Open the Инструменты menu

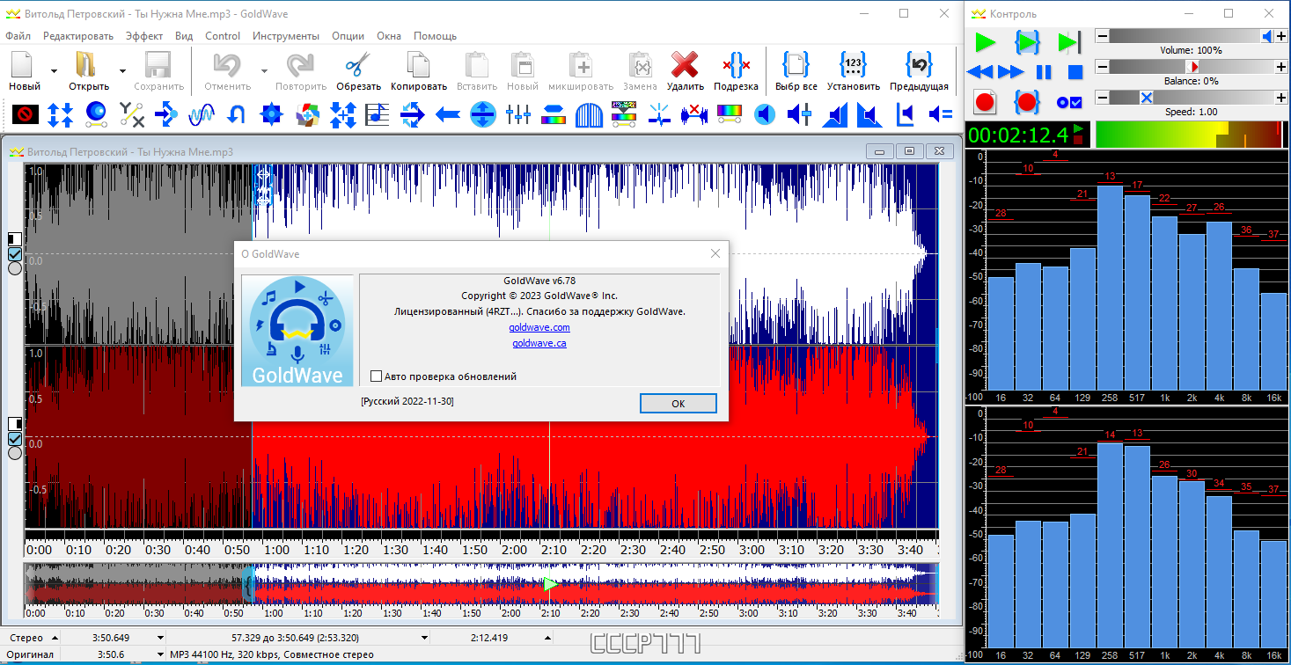(x=286, y=36)
